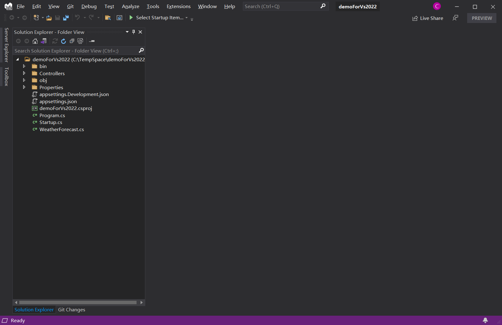Click the green Start debugging arrow

pyautogui.click(x=131, y=17)
